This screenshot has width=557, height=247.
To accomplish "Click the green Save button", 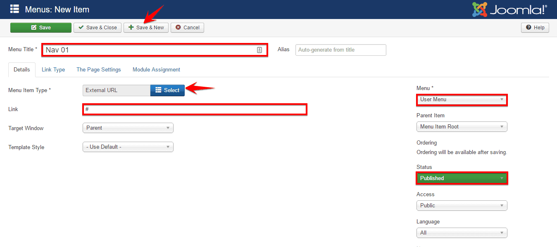I will pos(41,28).
